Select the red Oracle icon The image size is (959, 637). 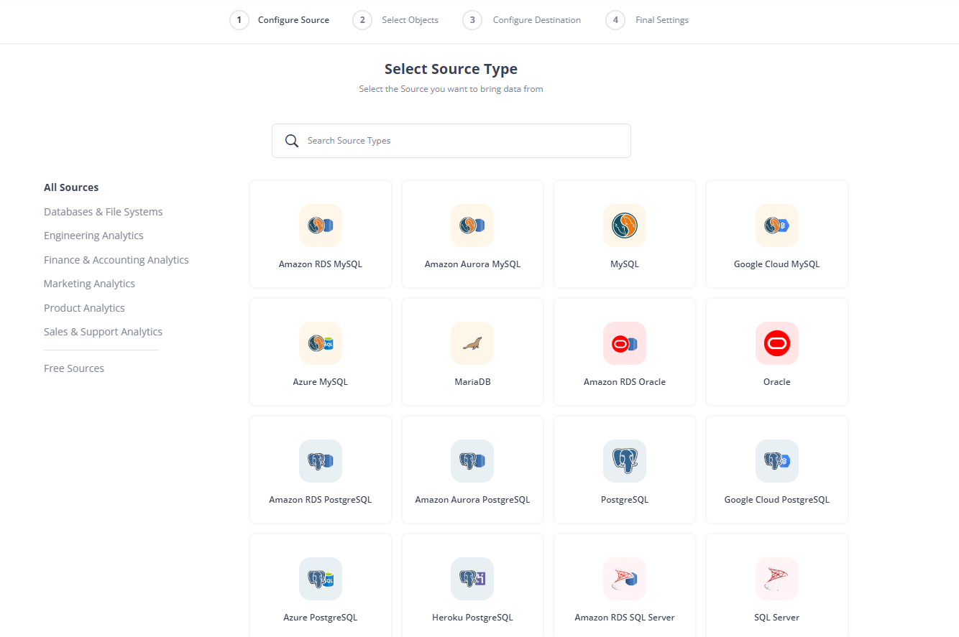(777, 343)
